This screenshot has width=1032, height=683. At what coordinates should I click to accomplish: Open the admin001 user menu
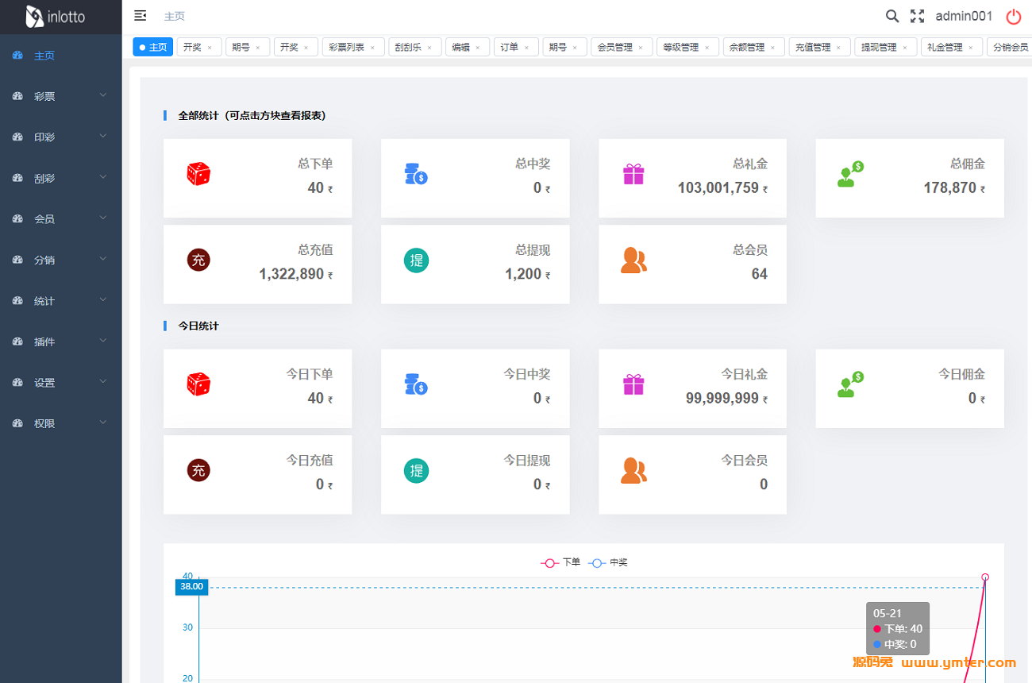pyautogui.click(x=964, y=16)
